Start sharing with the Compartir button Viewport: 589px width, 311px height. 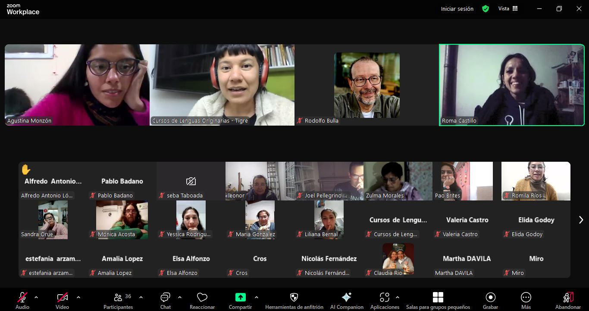click(240, 300)
